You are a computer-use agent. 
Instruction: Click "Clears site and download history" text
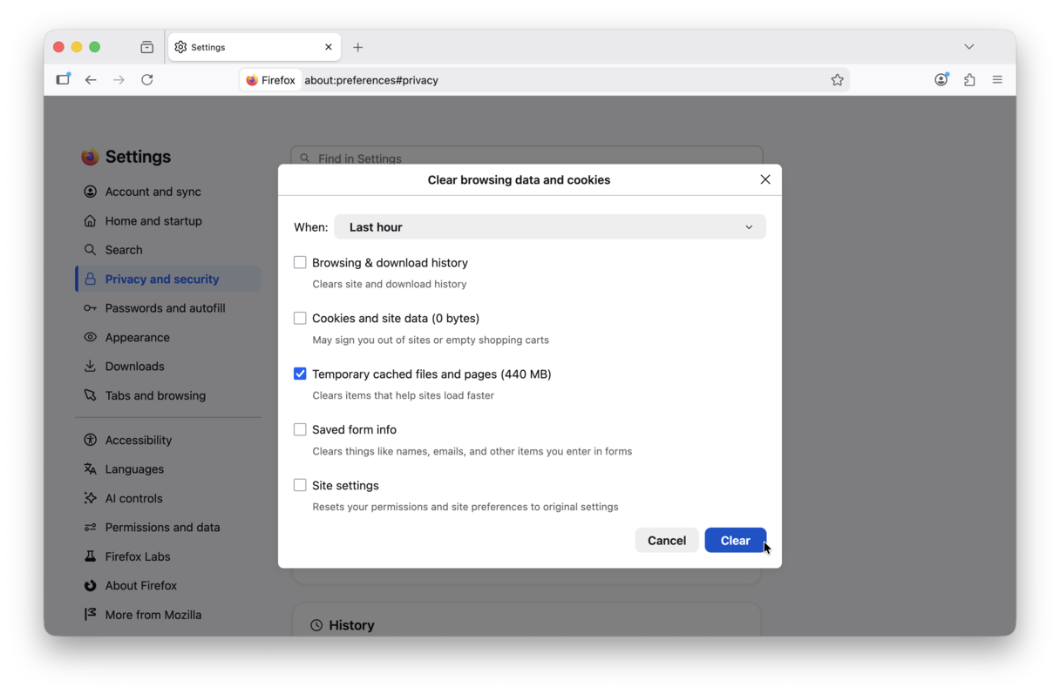coord(390,284)
